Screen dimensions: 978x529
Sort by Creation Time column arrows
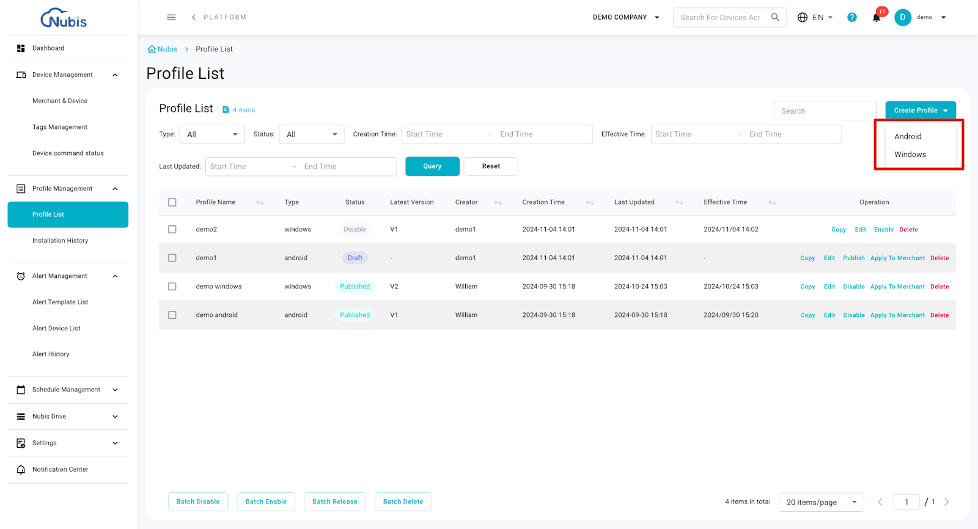(590, 202)
